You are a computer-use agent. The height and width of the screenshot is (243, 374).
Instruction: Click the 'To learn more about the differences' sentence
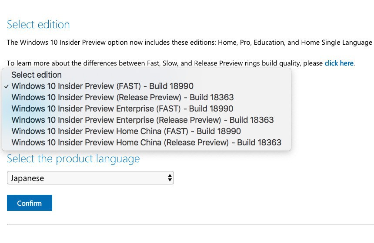click(x=87, y=63)
